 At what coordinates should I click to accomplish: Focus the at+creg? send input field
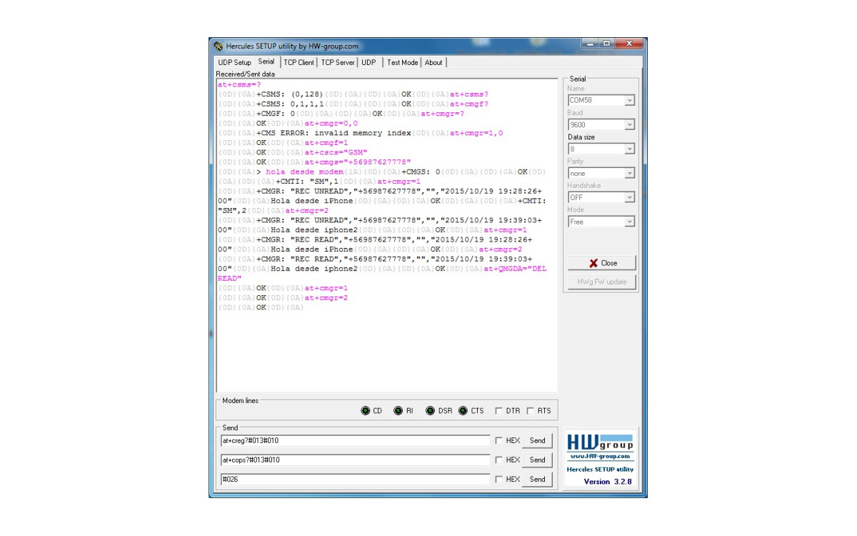tap(355, 441)
